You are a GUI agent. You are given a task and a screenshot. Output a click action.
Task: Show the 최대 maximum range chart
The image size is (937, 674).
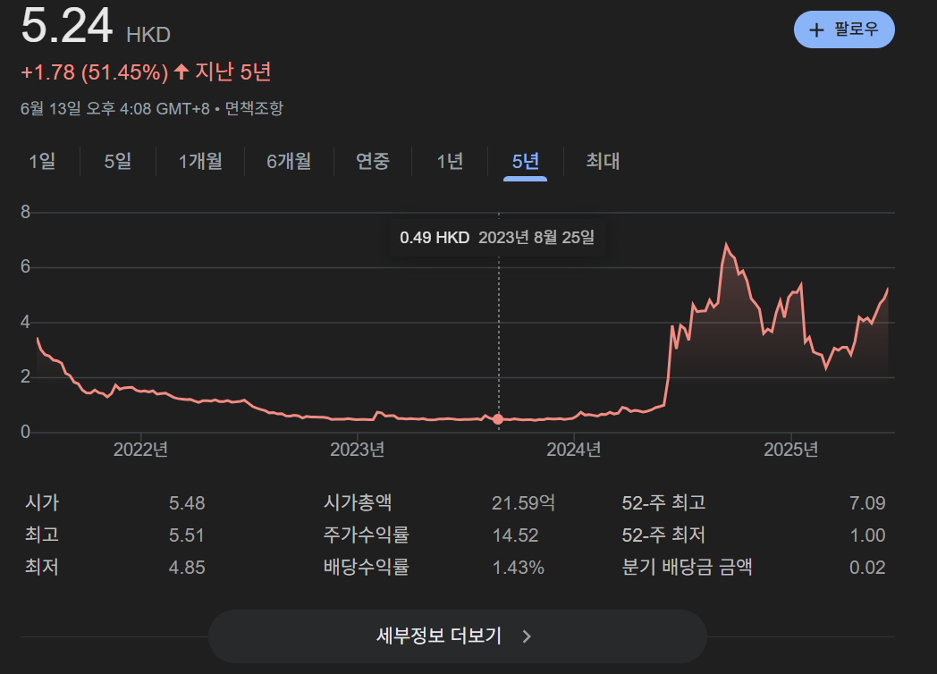603,161
